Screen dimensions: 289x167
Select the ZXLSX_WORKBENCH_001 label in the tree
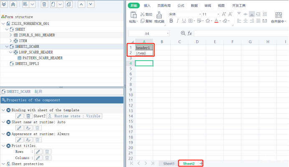point(30,23)
